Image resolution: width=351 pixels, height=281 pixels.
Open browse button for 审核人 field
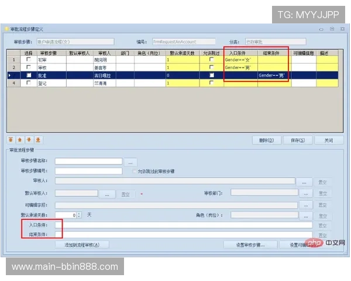[x=304, y=182]
